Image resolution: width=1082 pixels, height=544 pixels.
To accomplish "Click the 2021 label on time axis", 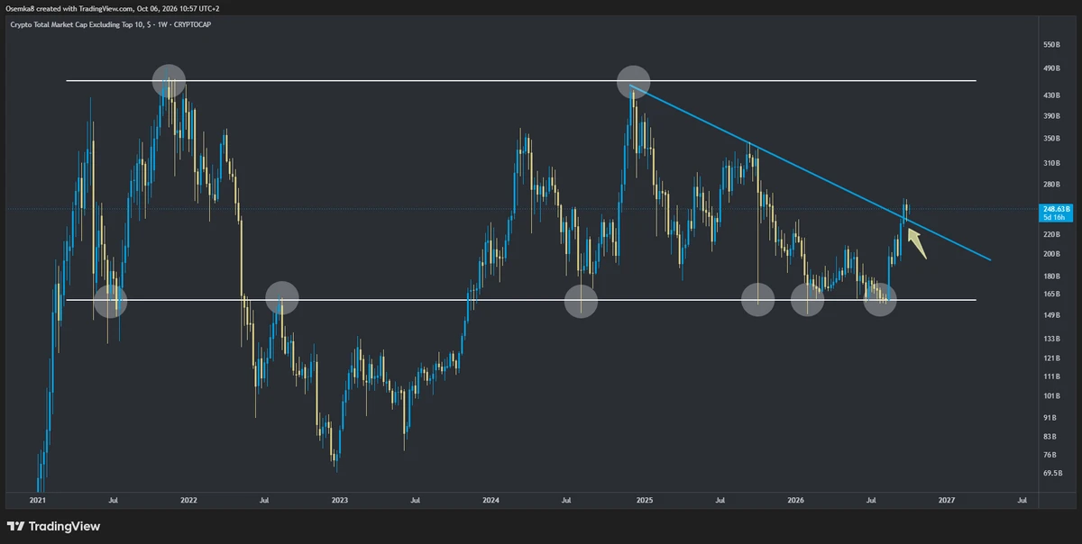I will [37, 499].
